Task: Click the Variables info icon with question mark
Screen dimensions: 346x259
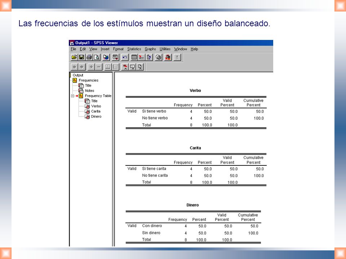Action: [x=149, y=57]
